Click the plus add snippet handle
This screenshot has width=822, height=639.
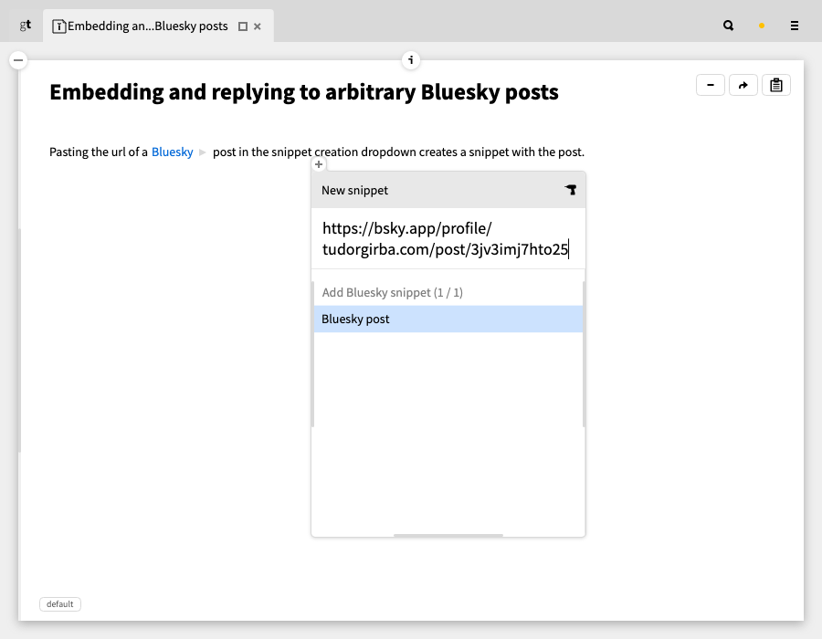tap(319, 164)
